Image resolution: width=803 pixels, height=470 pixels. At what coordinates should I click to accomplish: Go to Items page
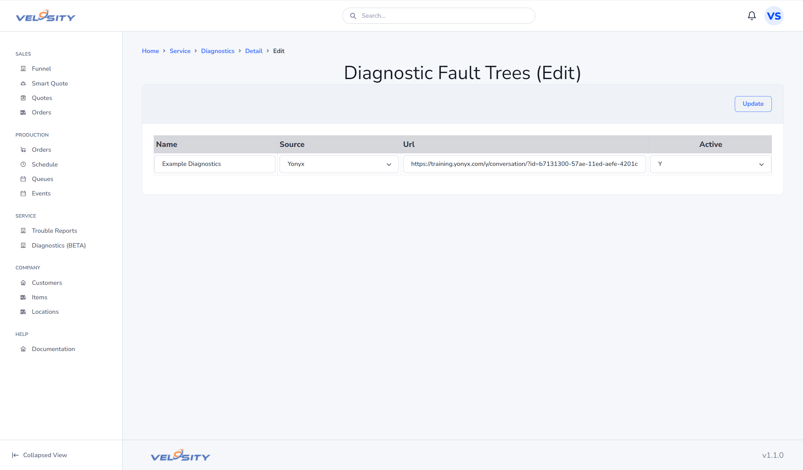(40, 297)
